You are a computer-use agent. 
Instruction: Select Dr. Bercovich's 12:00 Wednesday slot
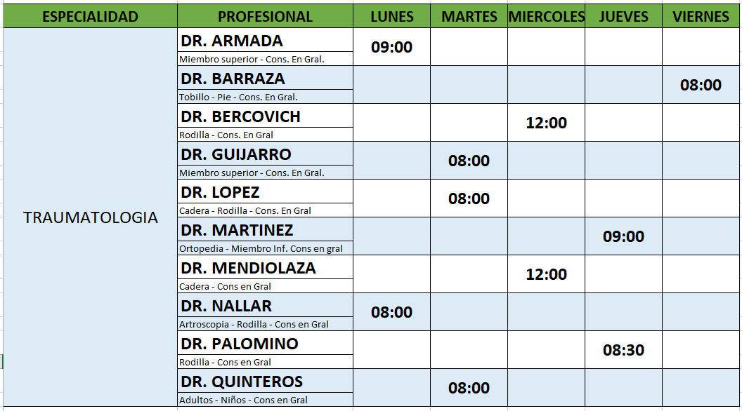point(546,123)
